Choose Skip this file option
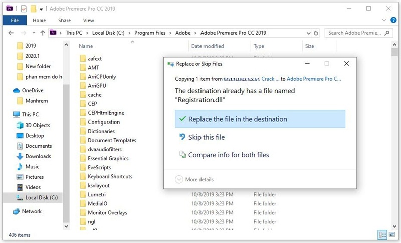Viewport: 401px width, 243px height. (x=206, y=137)
